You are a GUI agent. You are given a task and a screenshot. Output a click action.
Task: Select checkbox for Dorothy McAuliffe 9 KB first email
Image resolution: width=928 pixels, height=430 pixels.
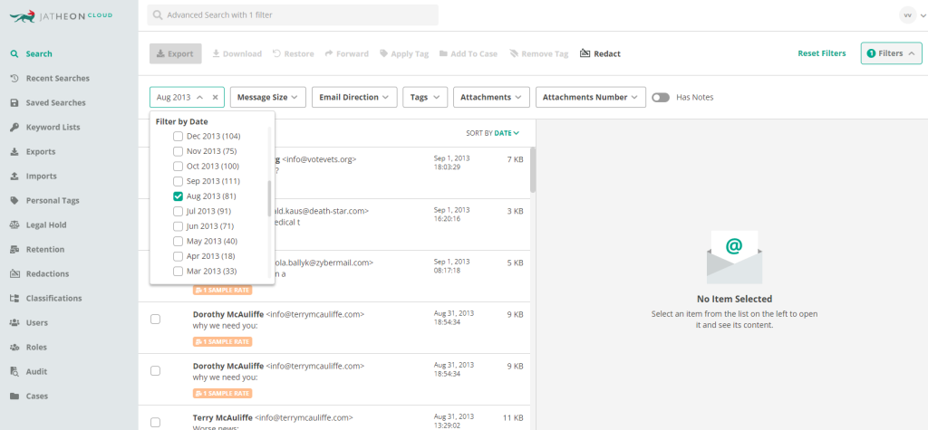tap(155, 320)
